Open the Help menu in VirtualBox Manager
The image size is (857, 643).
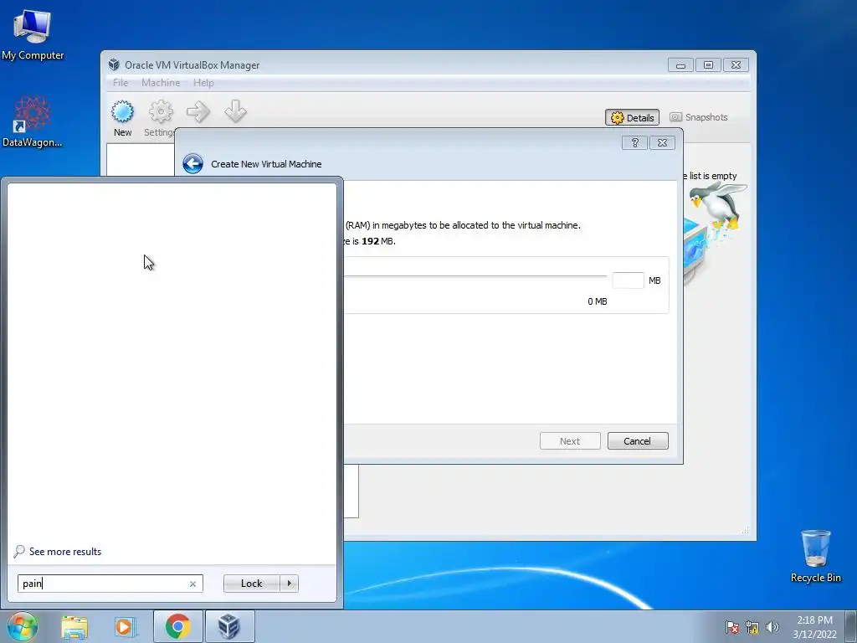[203, 83]
